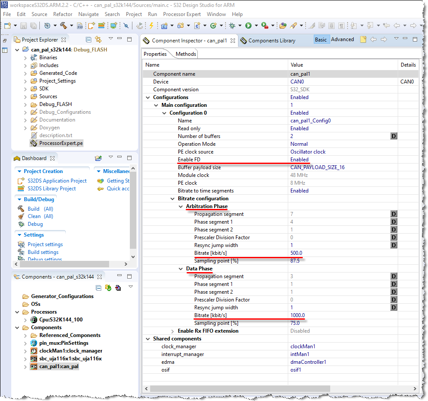Viewport: 428px width, 401px height.
Task: Toggle Bitrate to time segments Enabled value
Action: tap(299, 191)
